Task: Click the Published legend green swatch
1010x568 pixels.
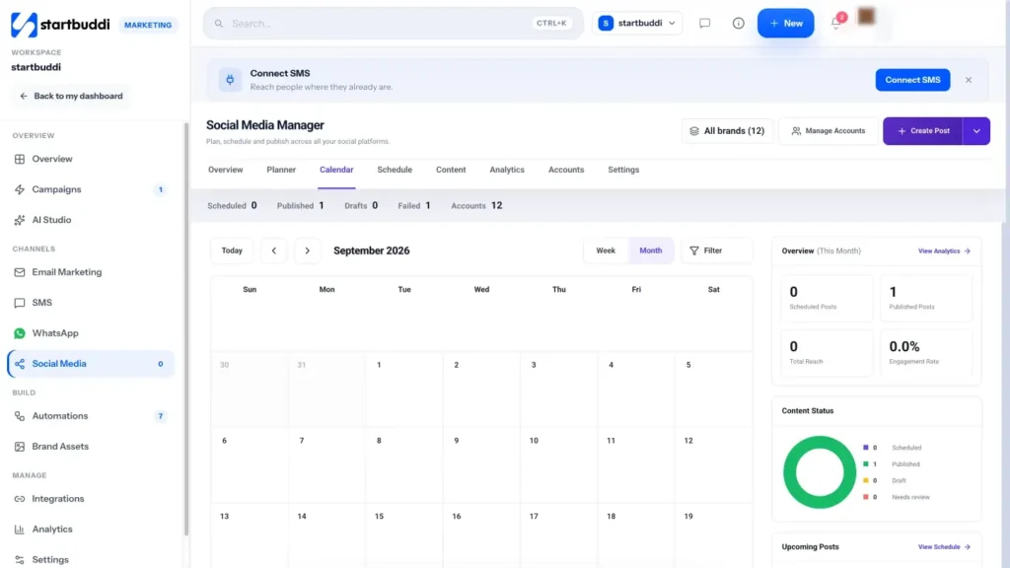Action: coord(866,463)
